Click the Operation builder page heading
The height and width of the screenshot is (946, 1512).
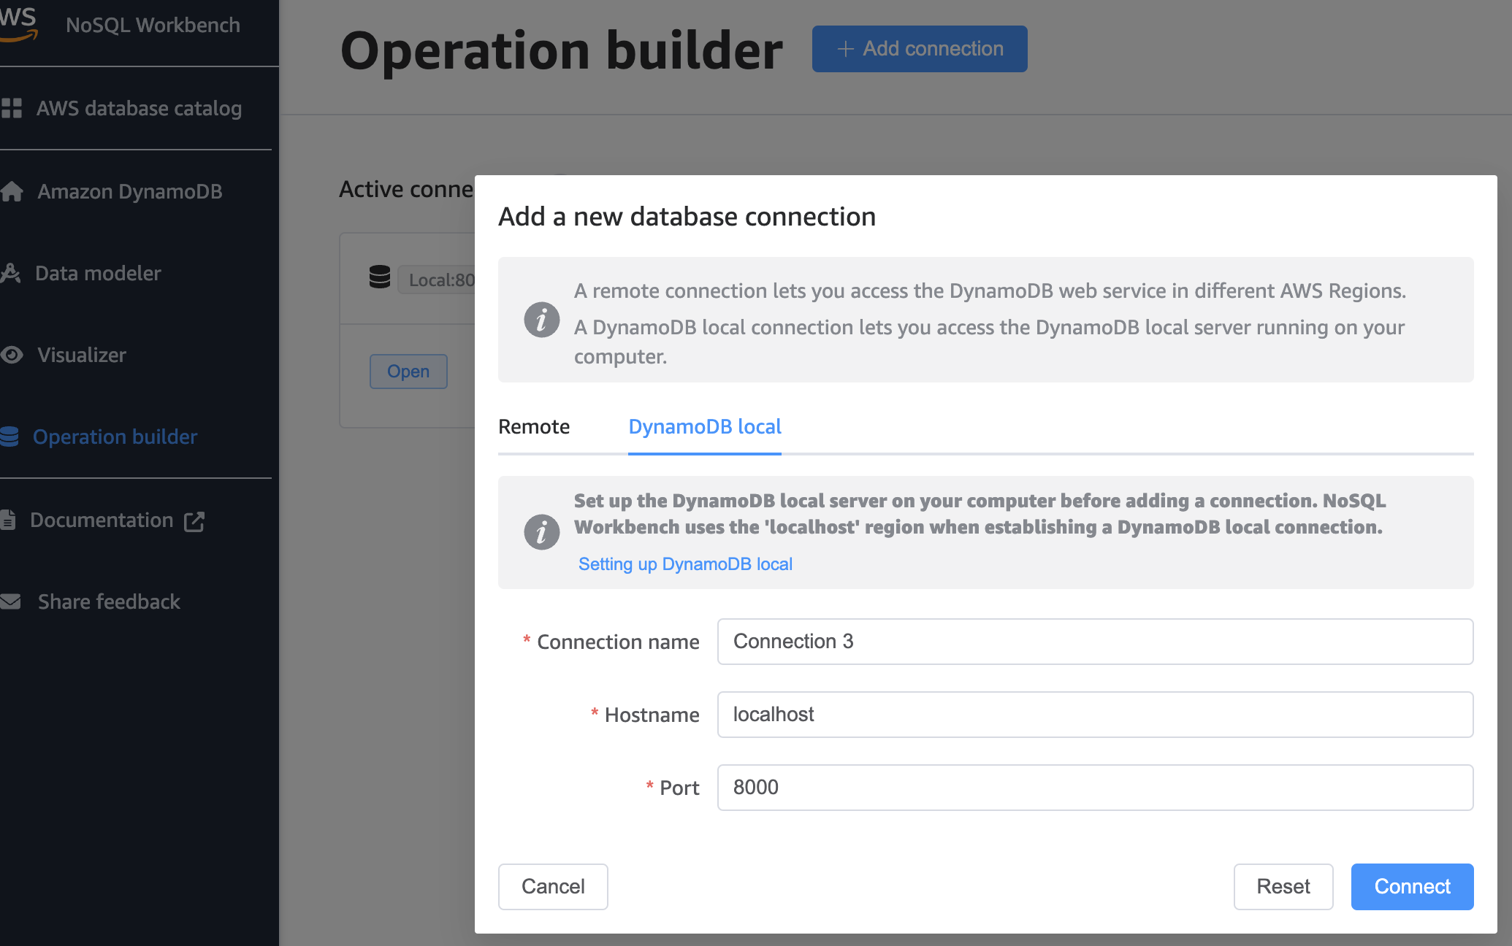(561, 51)
